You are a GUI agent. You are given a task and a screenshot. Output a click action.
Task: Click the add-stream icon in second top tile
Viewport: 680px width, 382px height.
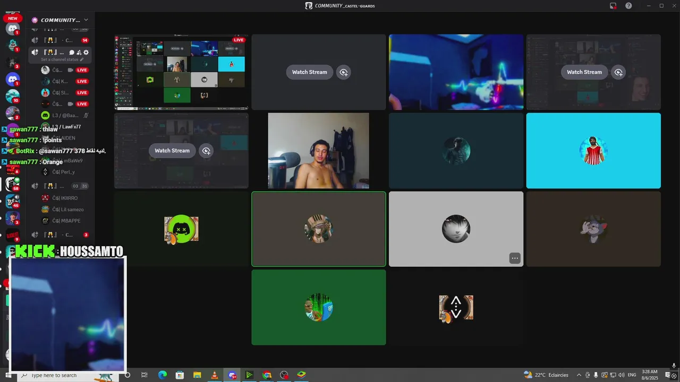344,72
